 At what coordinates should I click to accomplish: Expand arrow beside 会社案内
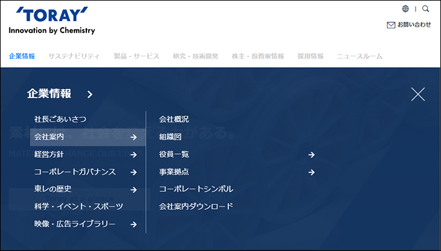click(134, 137)
